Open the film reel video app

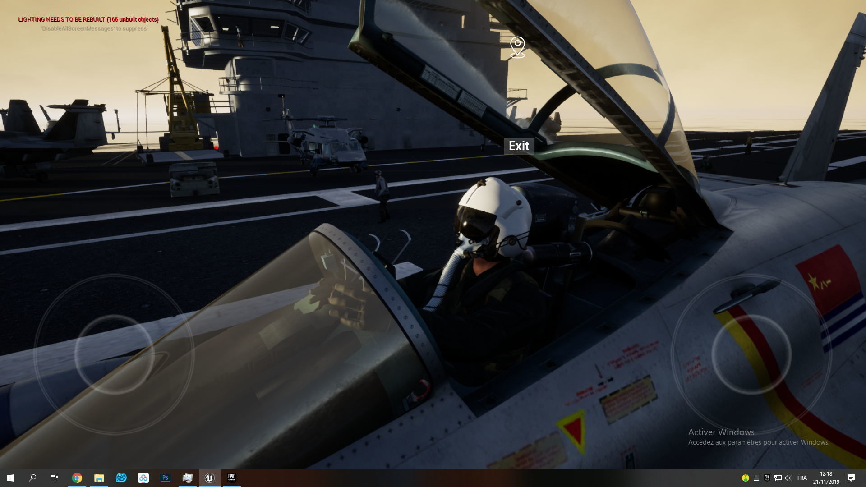click(x=121, y=478)
